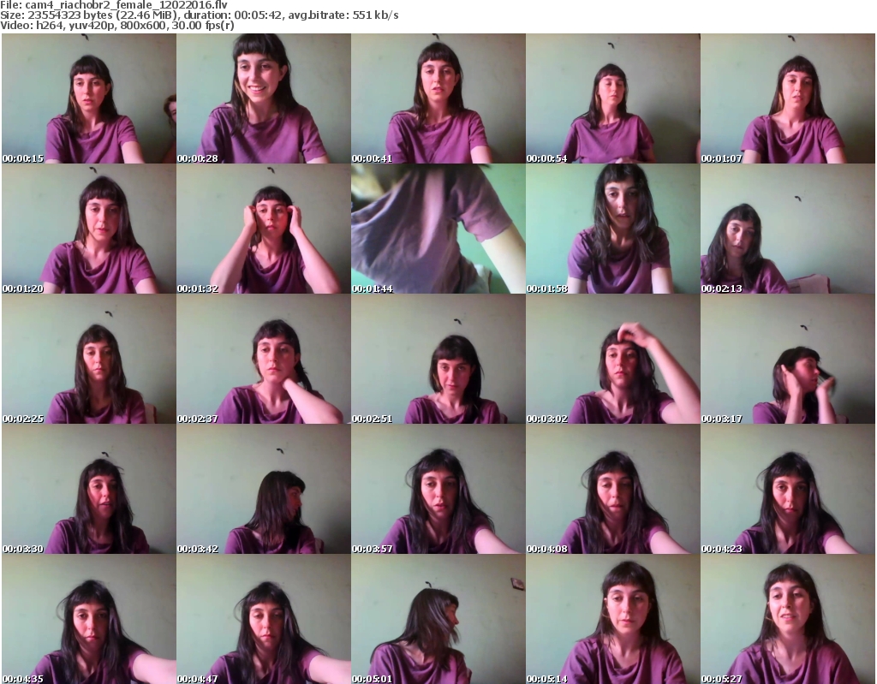Select the thumbnail stamped 00:05:14
Image resolution: width=877 pixels, height=684 pixels.
coord(612,619)
